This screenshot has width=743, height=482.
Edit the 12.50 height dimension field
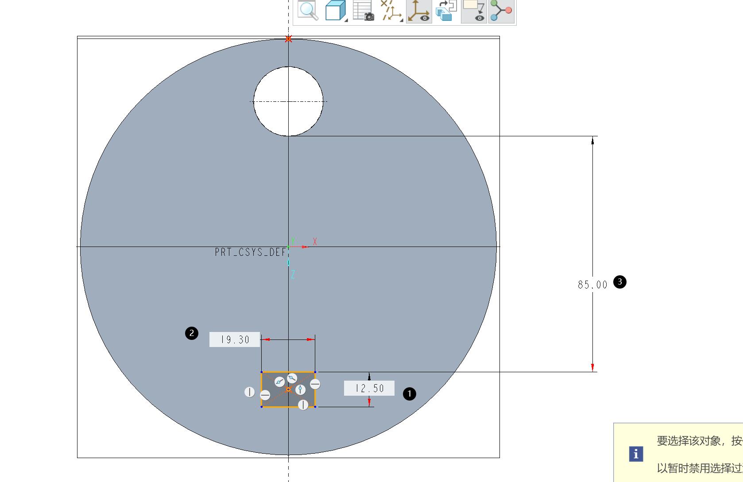[369, 388]
